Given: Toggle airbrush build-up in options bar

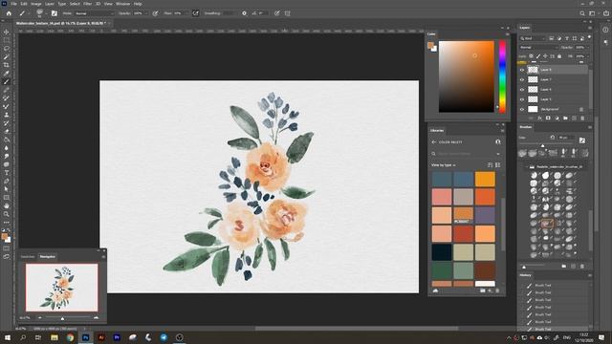Looking at the screenshot, I should [x=195, y=13].
